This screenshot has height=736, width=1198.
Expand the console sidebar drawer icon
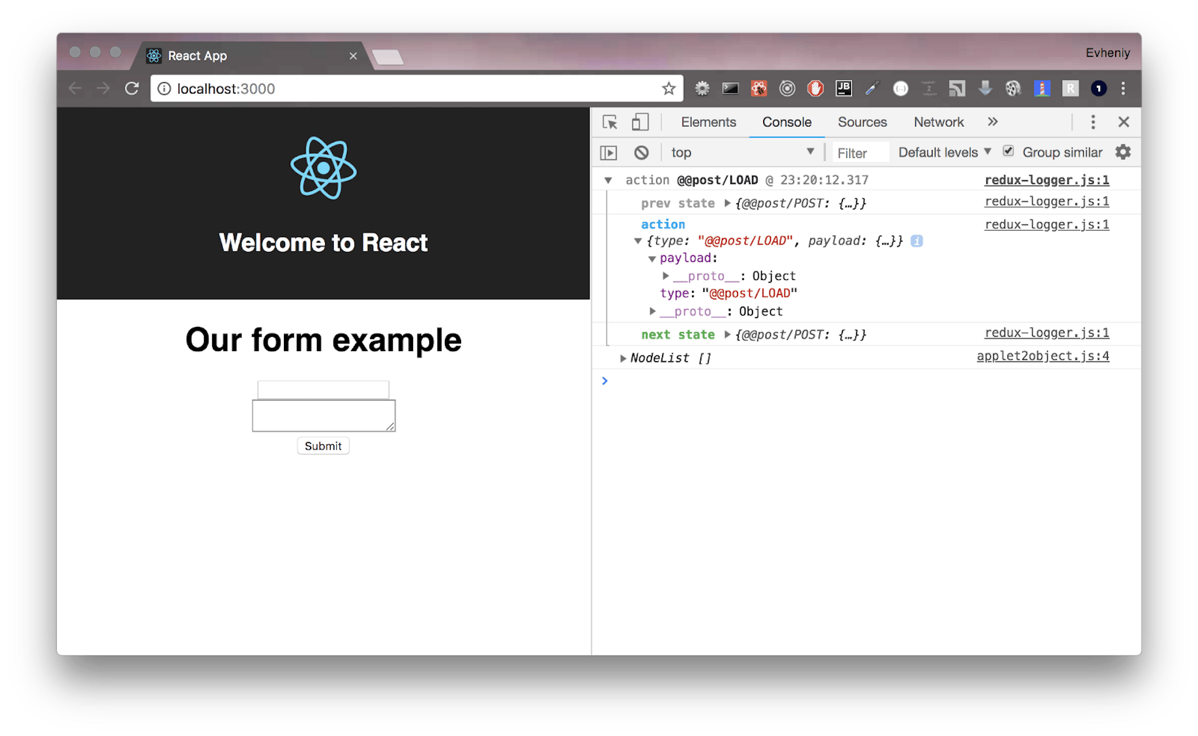tap(608, 152)
